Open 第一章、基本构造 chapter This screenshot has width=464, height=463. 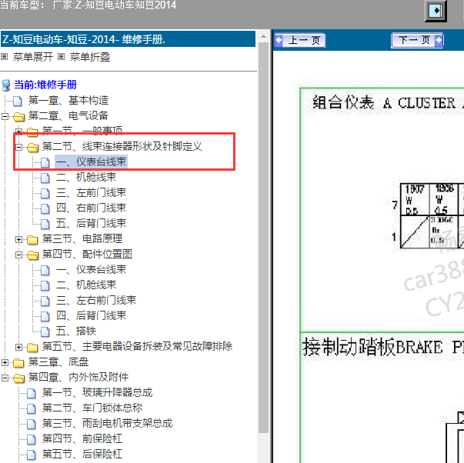(x=68, y=101)
